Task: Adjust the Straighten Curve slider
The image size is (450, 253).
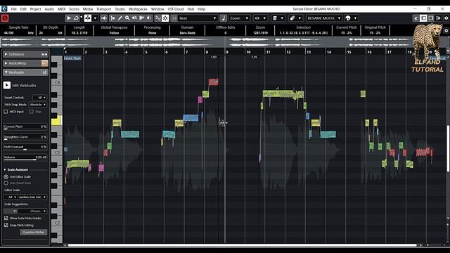Action: point(25,137)
